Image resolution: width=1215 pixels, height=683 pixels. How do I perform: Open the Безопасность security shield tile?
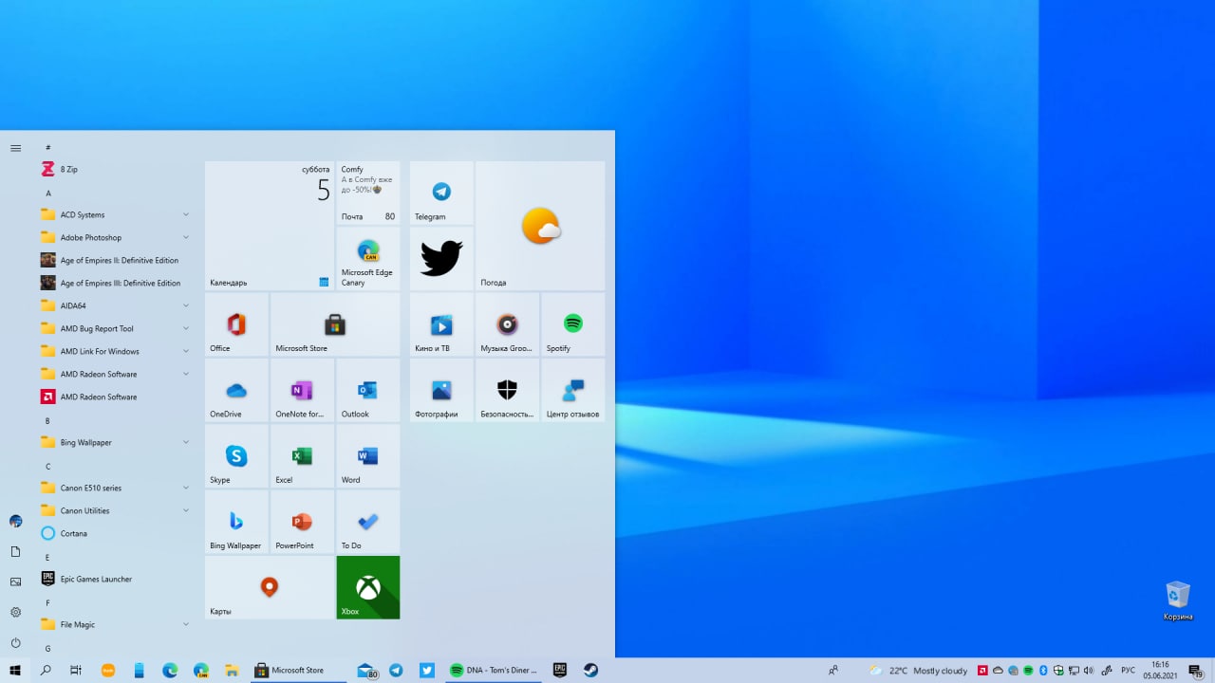click(x=508, y=390)
